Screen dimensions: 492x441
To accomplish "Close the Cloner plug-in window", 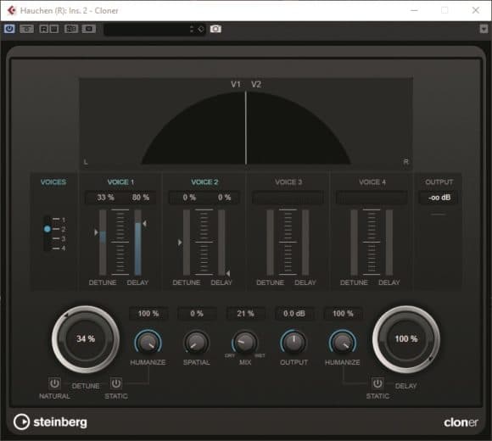I will pyautogui.click(x=476, y=10).
